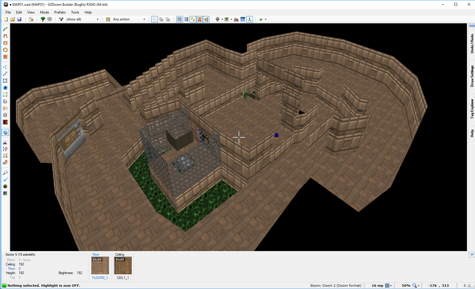Switch to things mode (blue arrow)

[x=5, y=88]
